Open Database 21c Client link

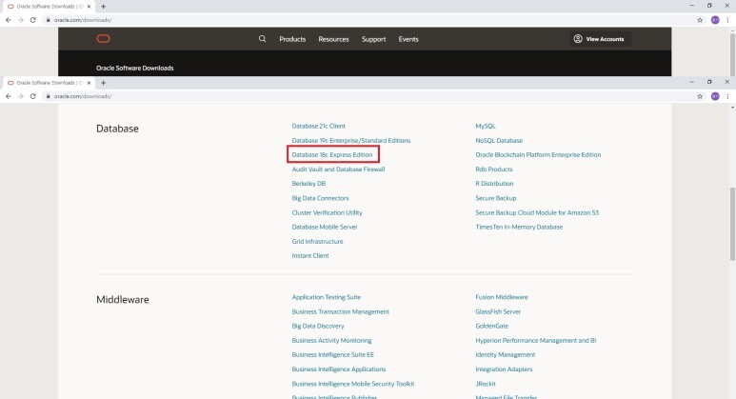coord(318,126)
